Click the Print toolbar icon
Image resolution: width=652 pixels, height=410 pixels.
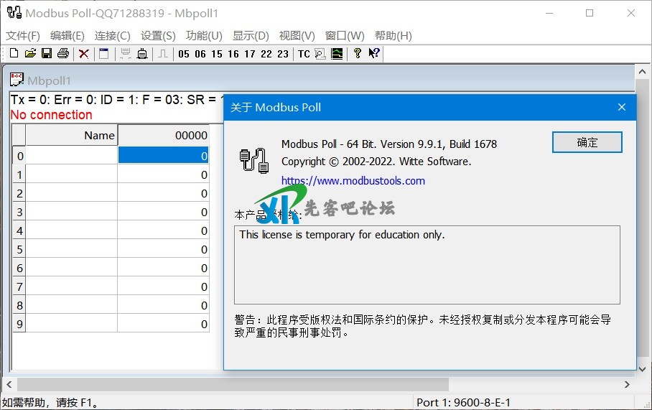[63, 53]
